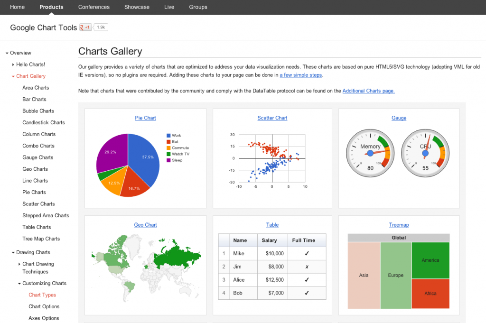The height and width of the screenshot is (323, 486).
Task: Open the Treemap chart page
Action: (x=399, y=225)
